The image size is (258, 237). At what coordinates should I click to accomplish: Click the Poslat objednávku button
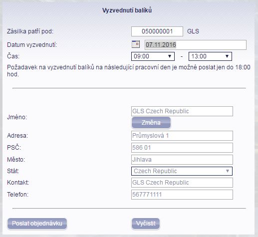coord(37,224)
